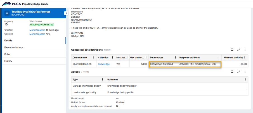Click the Manage knowledge buddy row type
253x113 pixels.
click(87, 86)
